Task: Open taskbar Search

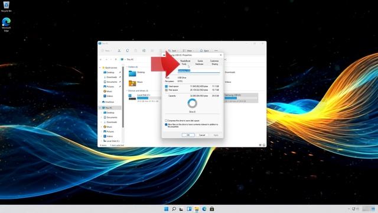Action: click(174, 209)
